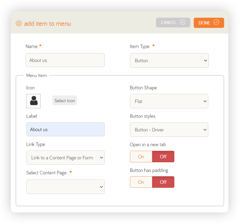
Task: Set Button has padding to Off
Action: (x=163, y=182)
